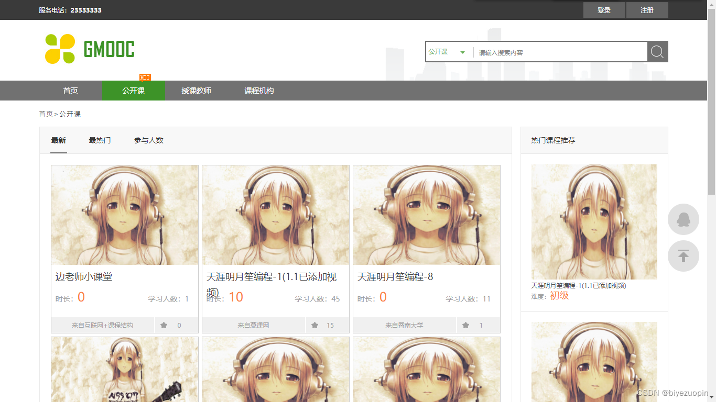Open recommended course 天涯明月笙编程-1 title in sidebar
The image size is (716, 402).
coord(579,286)
